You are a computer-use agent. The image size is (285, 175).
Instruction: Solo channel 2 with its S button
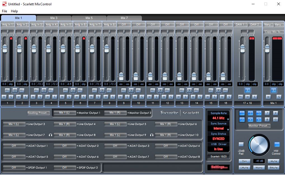[25, 97]
